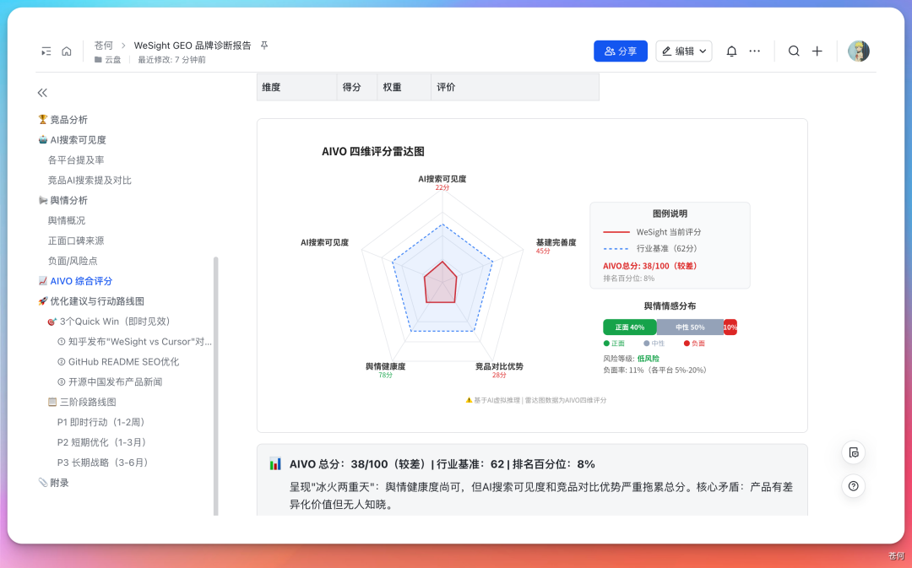Click the red pentagon on radar chart
This screenshot has width=912, height=568.
coord(440,283)
